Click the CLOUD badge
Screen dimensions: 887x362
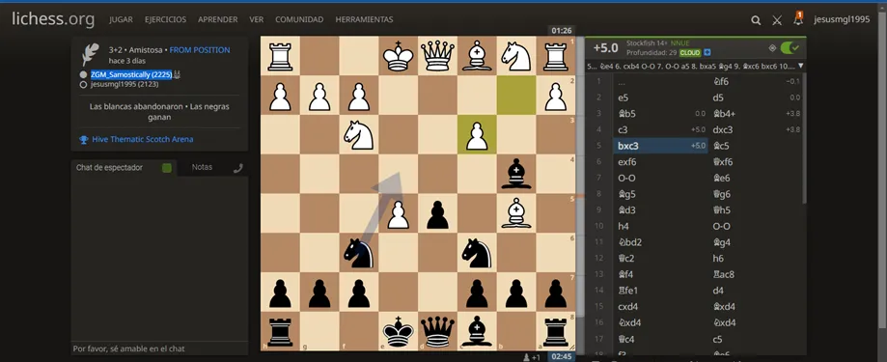(x=690, y=52)
